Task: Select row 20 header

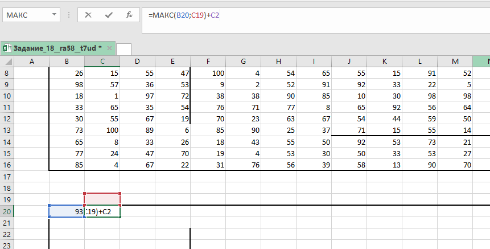Action: 7,211
